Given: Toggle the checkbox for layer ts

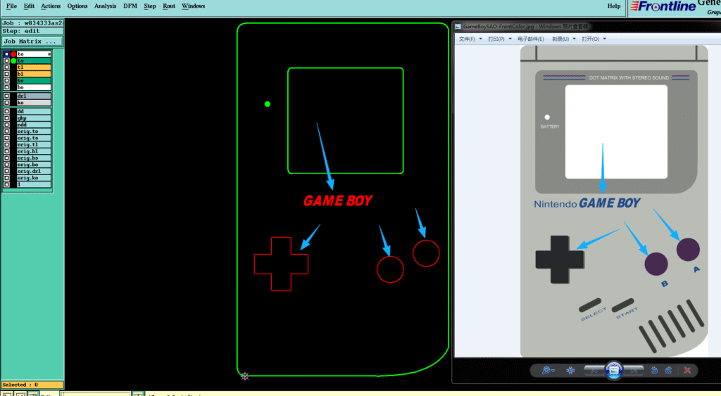Looking at the screenshot, I should pyautogui.click(x=6, y=60).
